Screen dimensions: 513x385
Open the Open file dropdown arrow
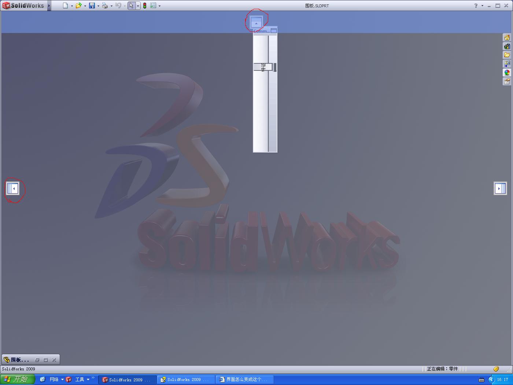point(85,6)
